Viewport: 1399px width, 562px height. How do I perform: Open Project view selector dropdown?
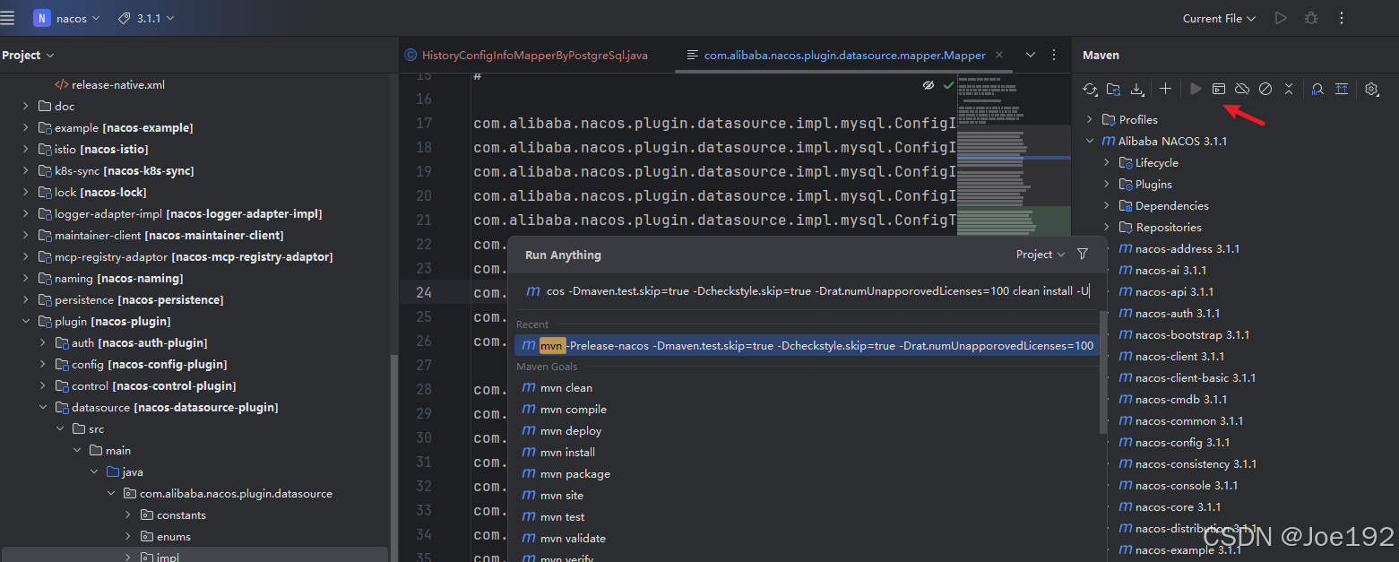(28, 55)
